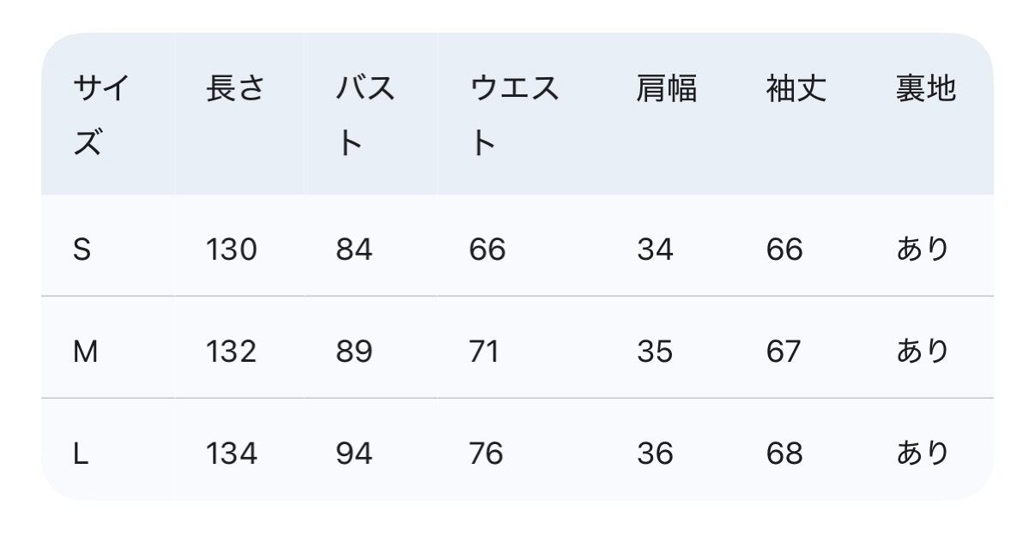Viewport: 1035px width, 535px height.
Task: Click length value 134 in L row
Action: point(232,454)
